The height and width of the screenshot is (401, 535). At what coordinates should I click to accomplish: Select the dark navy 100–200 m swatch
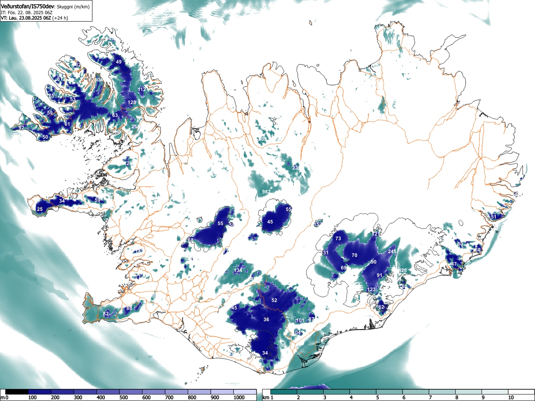pos(40,392)
